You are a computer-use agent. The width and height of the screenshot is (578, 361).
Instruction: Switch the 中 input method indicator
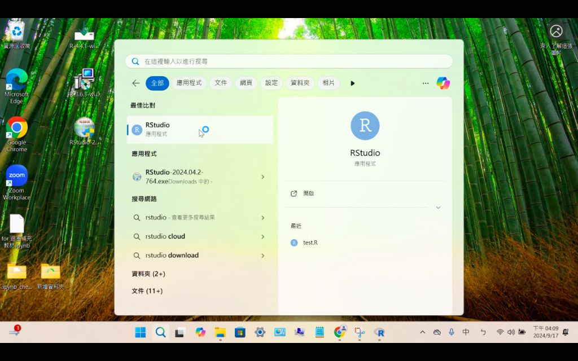(466, 332)
